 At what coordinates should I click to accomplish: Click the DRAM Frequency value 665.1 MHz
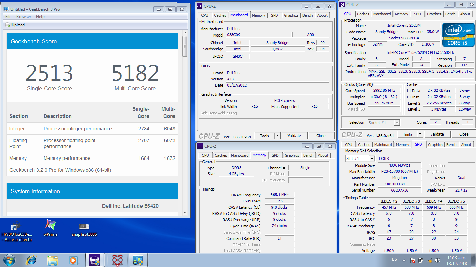279,195
